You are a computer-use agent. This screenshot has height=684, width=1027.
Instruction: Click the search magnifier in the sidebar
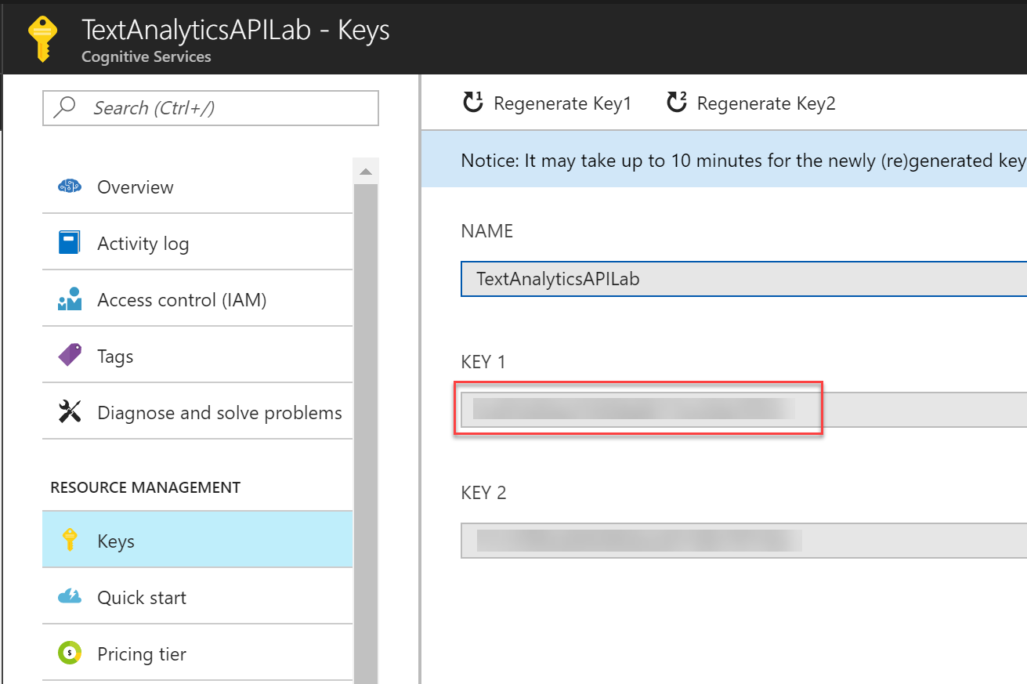[63, 107]
